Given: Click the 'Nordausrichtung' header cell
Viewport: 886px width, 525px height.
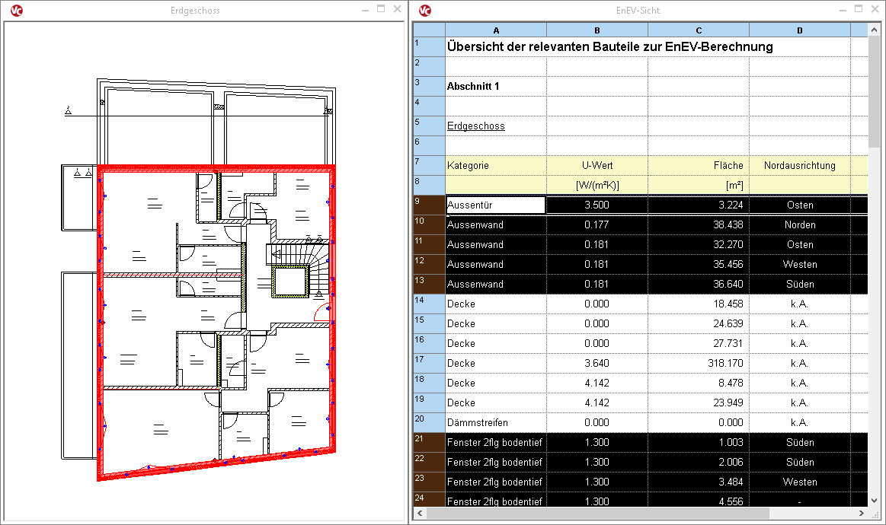Looking at the screenshot, I should [x=800, y=165].
